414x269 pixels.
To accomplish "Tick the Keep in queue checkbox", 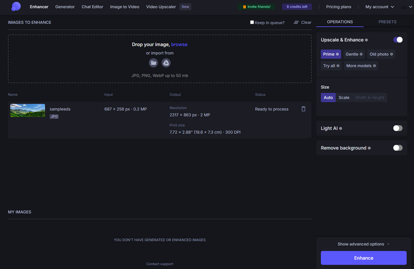I will pos(252,22).
